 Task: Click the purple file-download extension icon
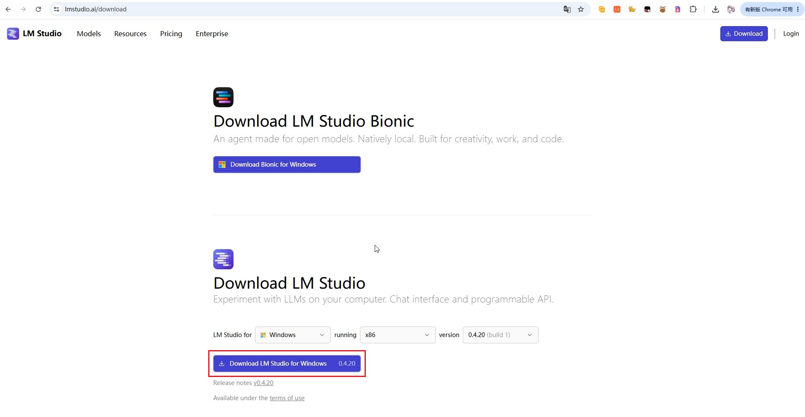coord(678,9)
